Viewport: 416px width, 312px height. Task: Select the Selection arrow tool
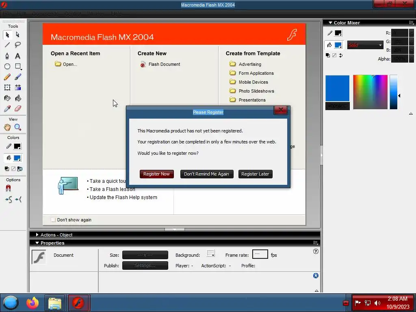(x=7, y=35)
